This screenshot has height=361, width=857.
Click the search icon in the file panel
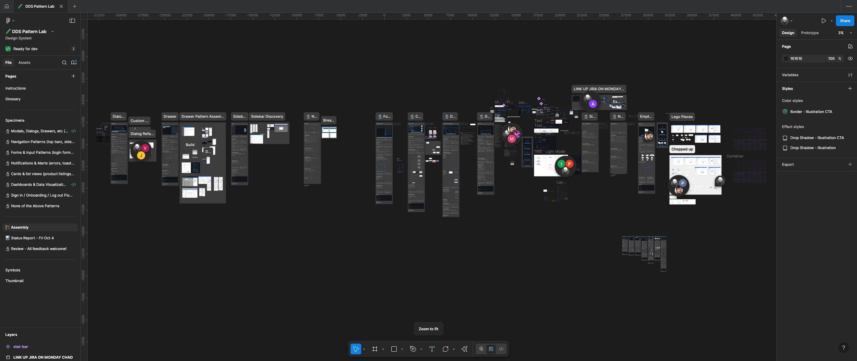[x=64, y=63]
